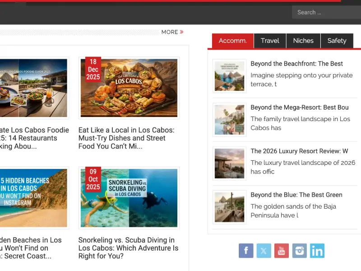Click the Snorkeling vs Scuba Diving thumbnail

tap(129, 198)
